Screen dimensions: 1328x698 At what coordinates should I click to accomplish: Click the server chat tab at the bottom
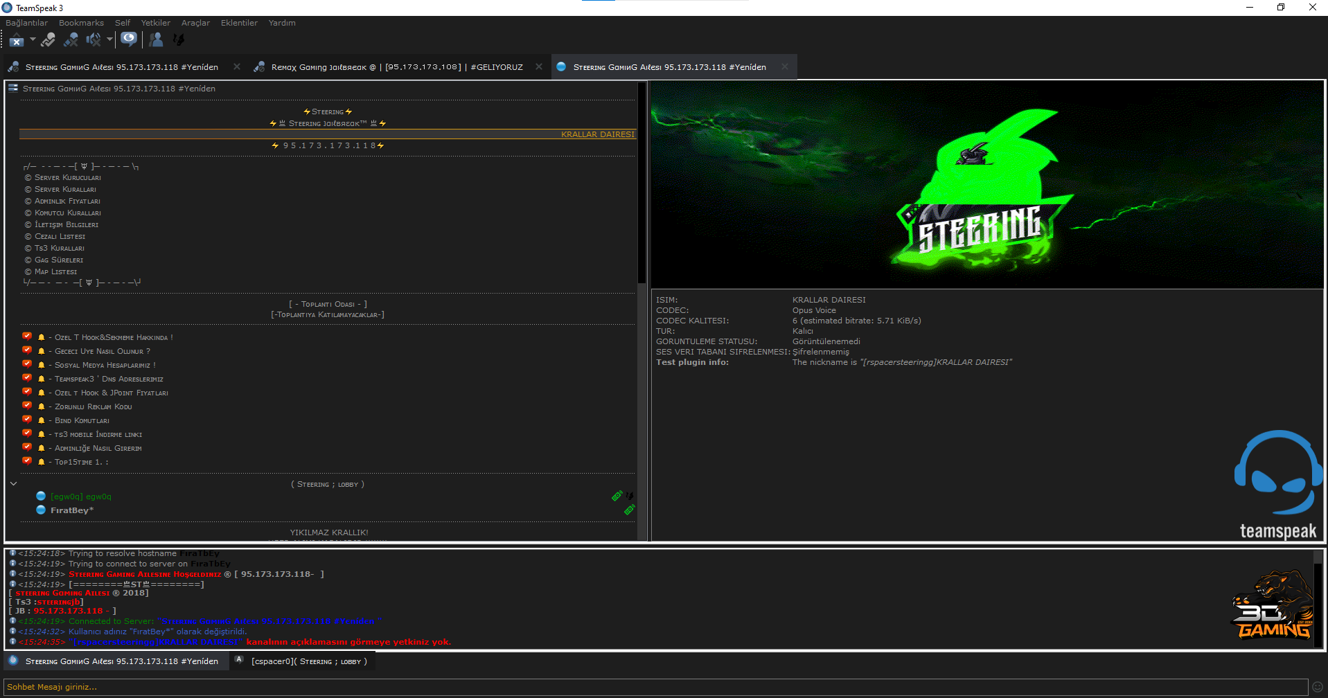tap(116, 661)
